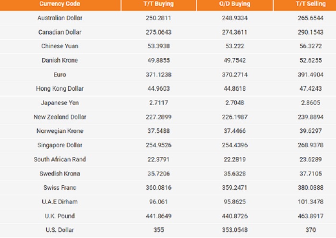
Task: Click the T/T Selling column header
Action: [310, 4]
